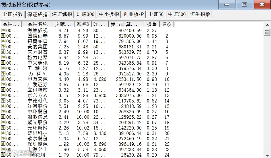Select the 同花顺 stock name

point(38,155)
